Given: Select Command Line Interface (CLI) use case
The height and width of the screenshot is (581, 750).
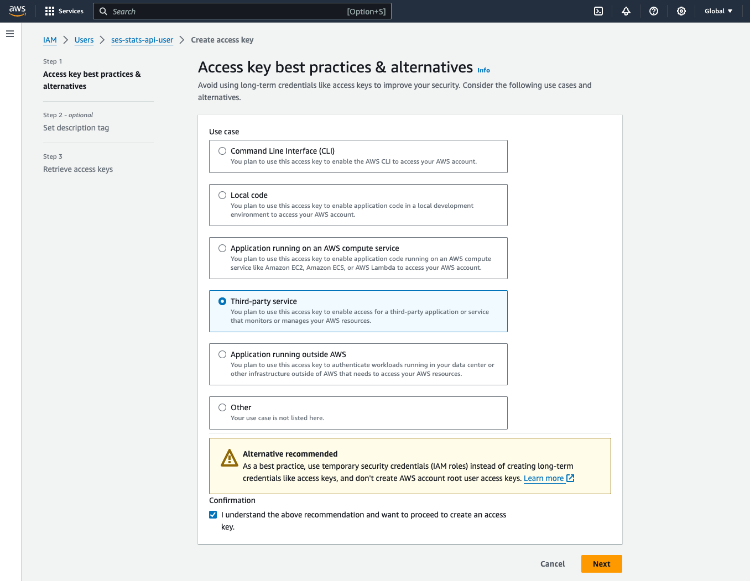Looking at the screenshot, I should (x=222, y=151).
